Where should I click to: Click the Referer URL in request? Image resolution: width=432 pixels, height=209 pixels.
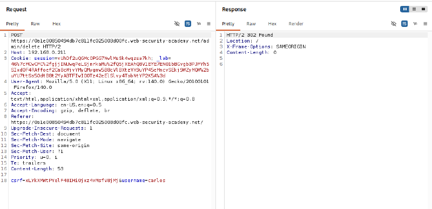(107, 122)
